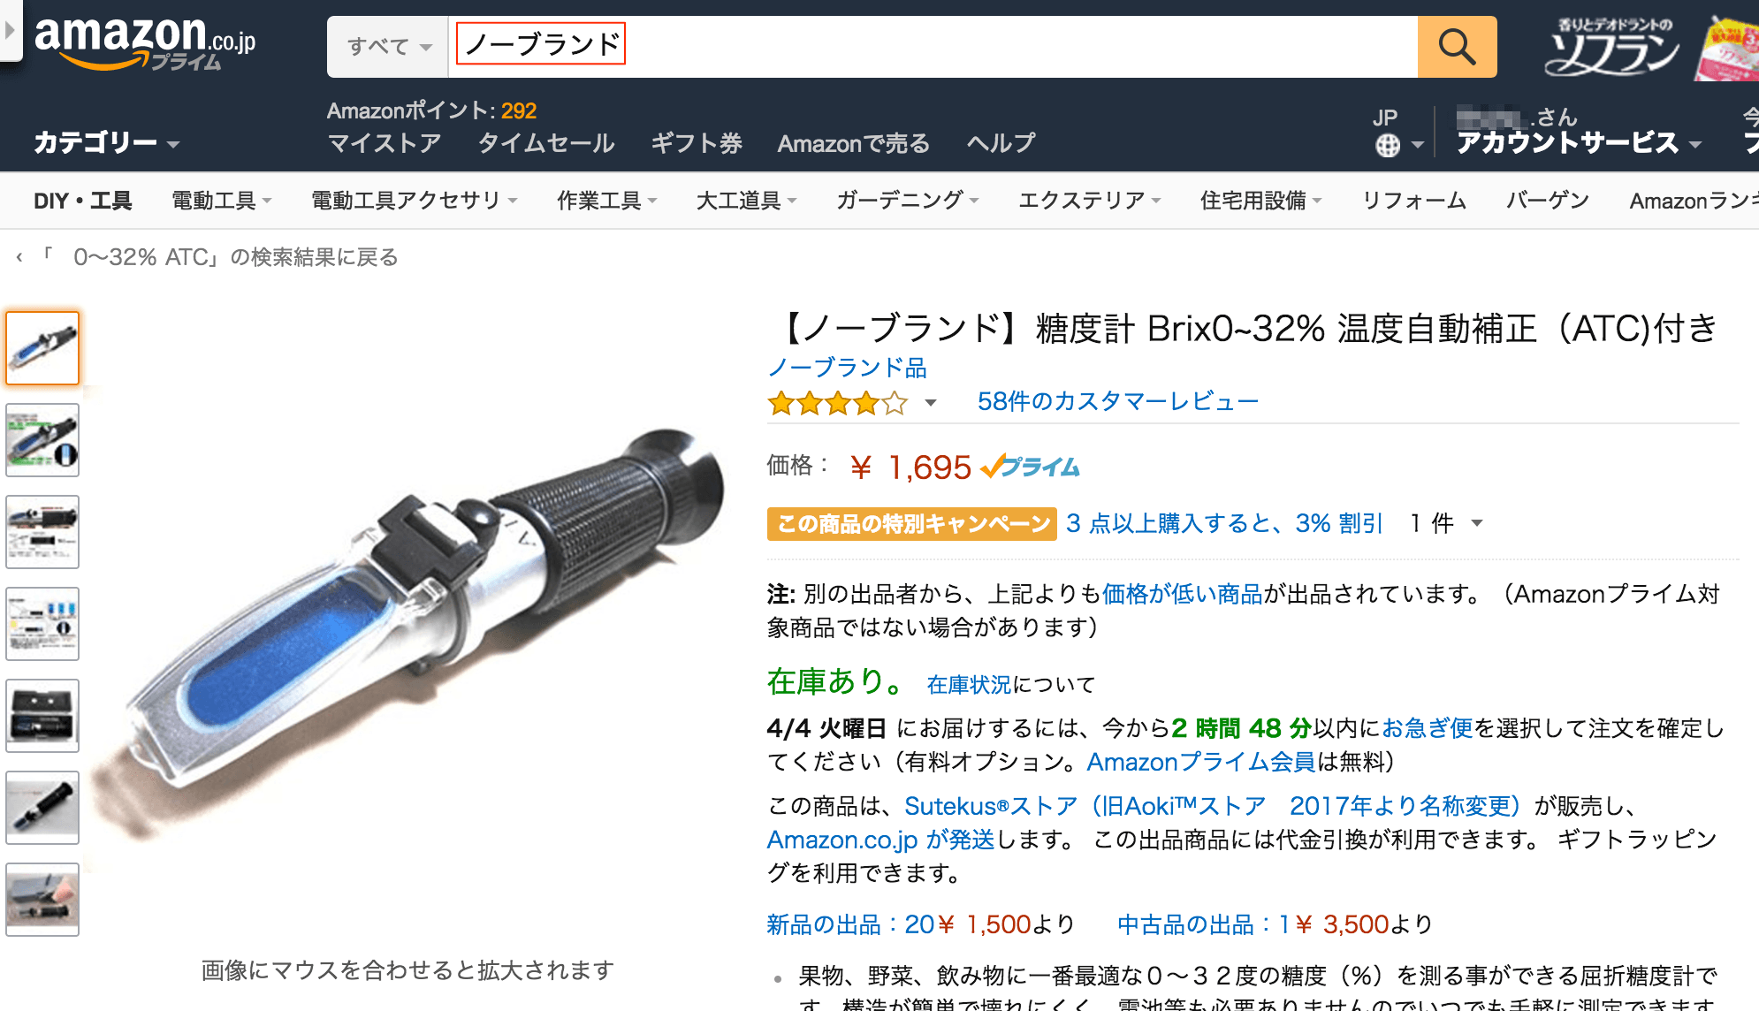
Task: Open the 電動工具 category menu
Action: 221,201
